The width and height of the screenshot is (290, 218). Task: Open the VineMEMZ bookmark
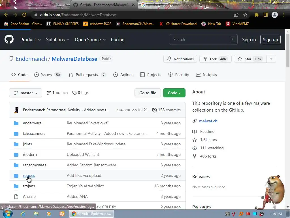click(238, 24)
